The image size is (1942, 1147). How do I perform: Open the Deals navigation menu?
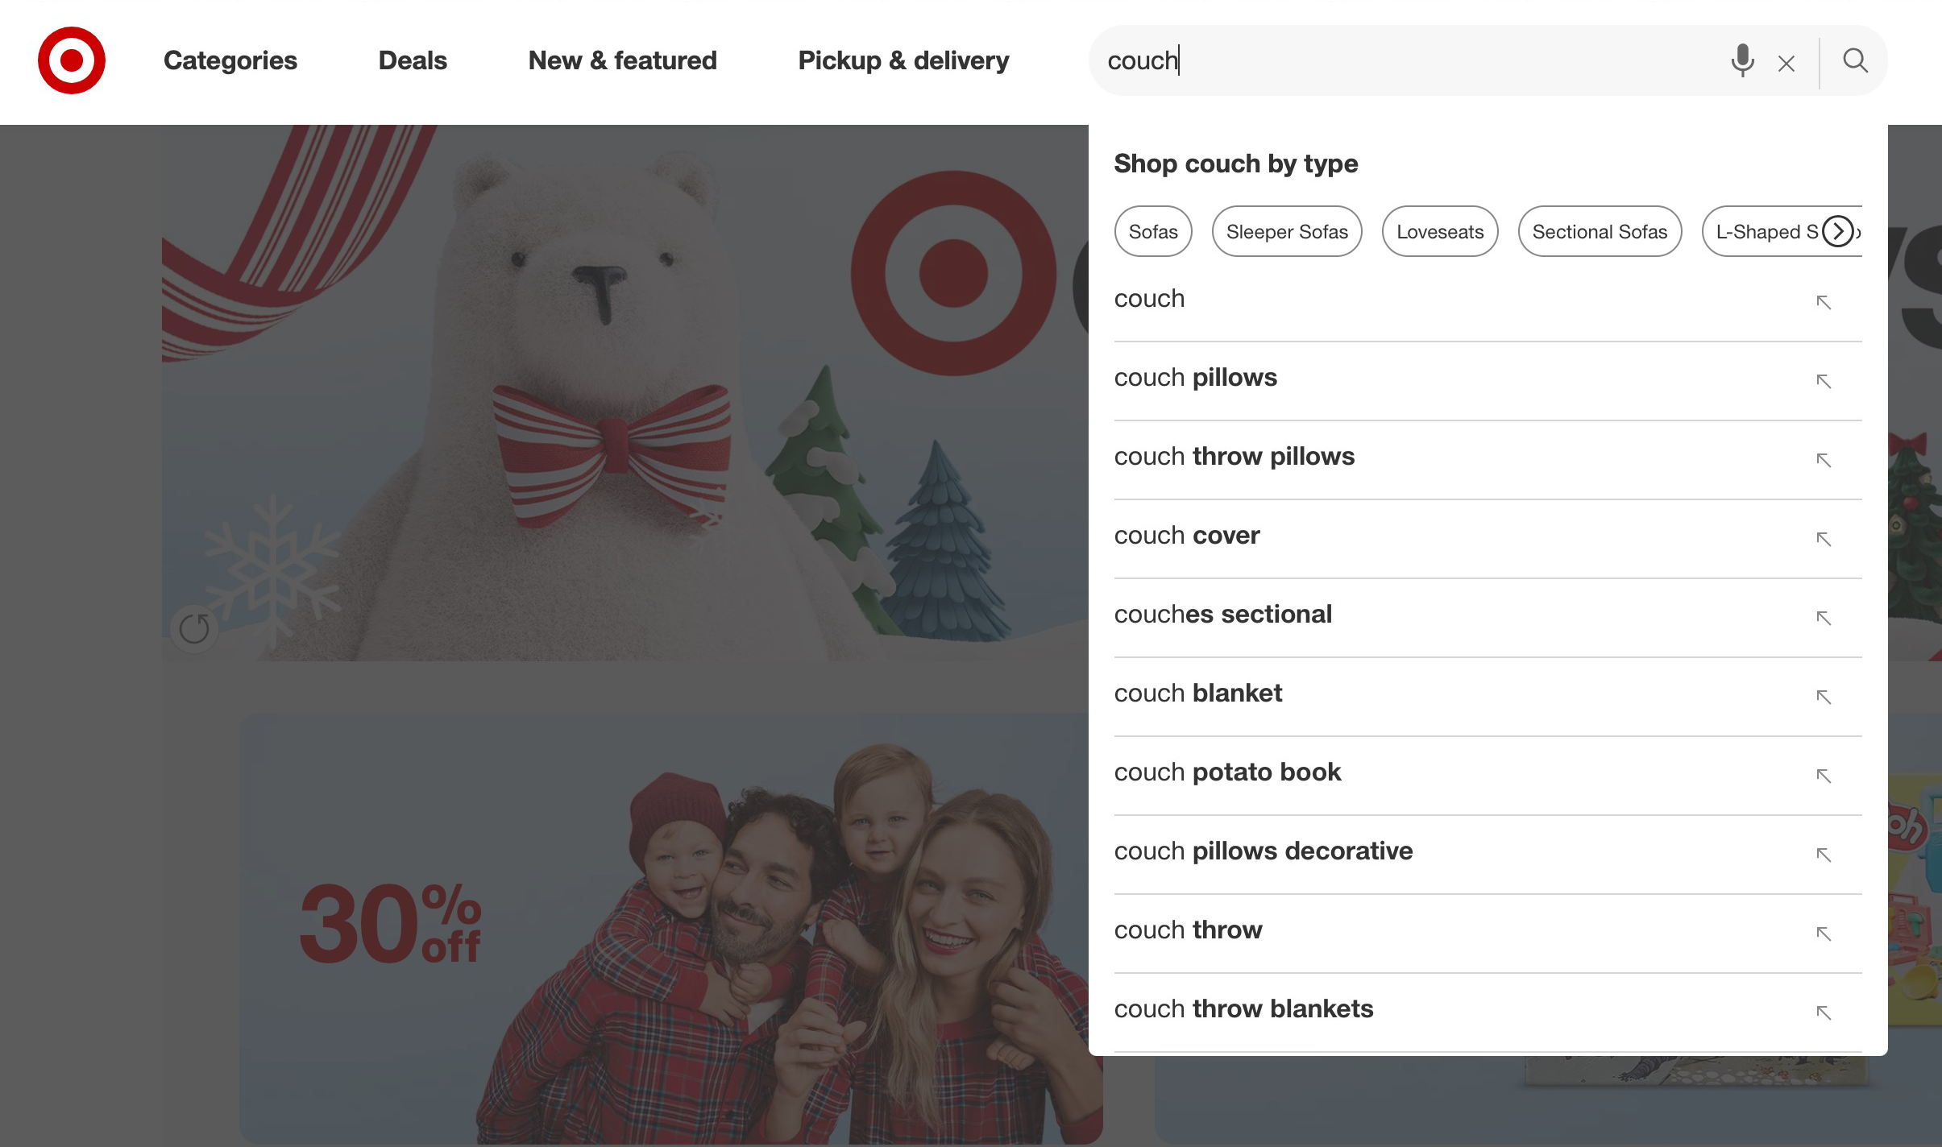[x=413, y=60]
